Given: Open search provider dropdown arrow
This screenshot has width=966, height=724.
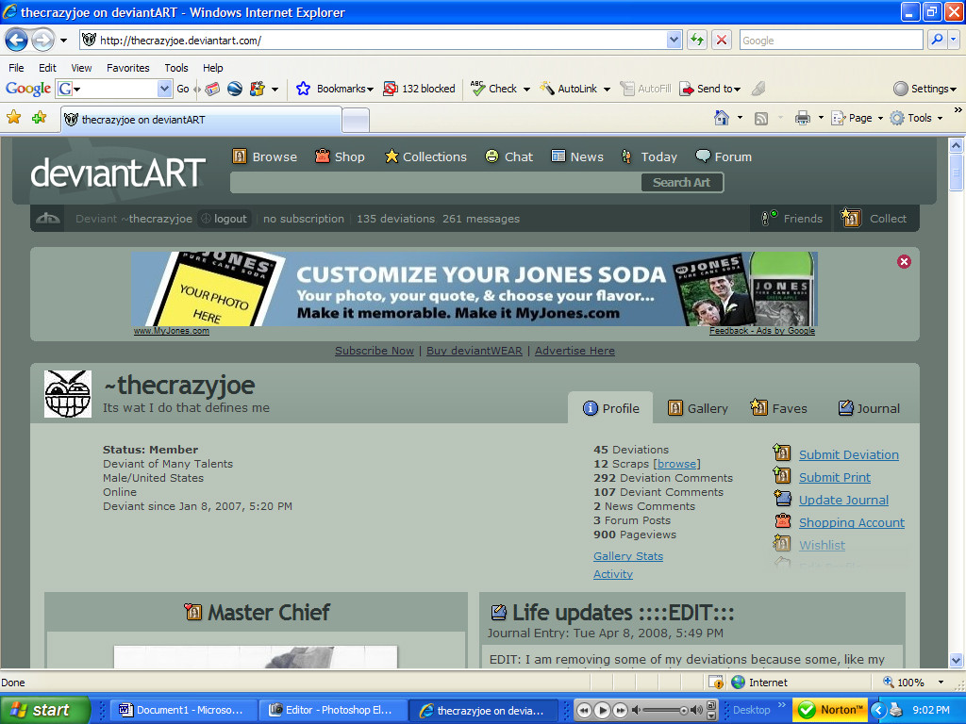Looking at the screenshot, I should tap(953, 40).
